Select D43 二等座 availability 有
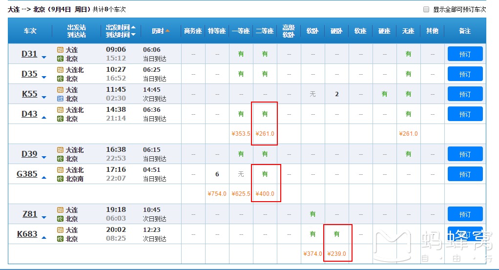Image resolution: width=499 pixels, height=270 pixels. point(265,114)
